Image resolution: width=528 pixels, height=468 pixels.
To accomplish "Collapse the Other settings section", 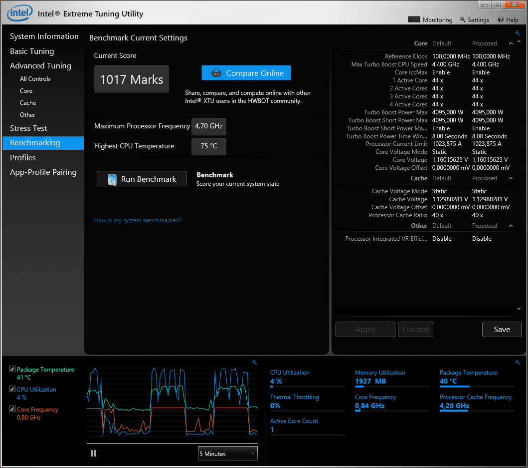I will tap(511, 226).
